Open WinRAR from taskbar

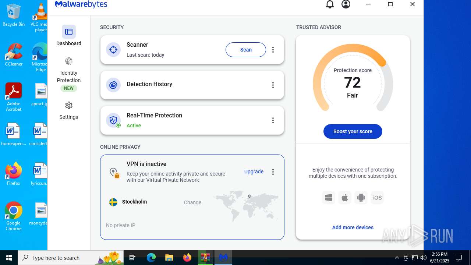(x=205, y=258)
